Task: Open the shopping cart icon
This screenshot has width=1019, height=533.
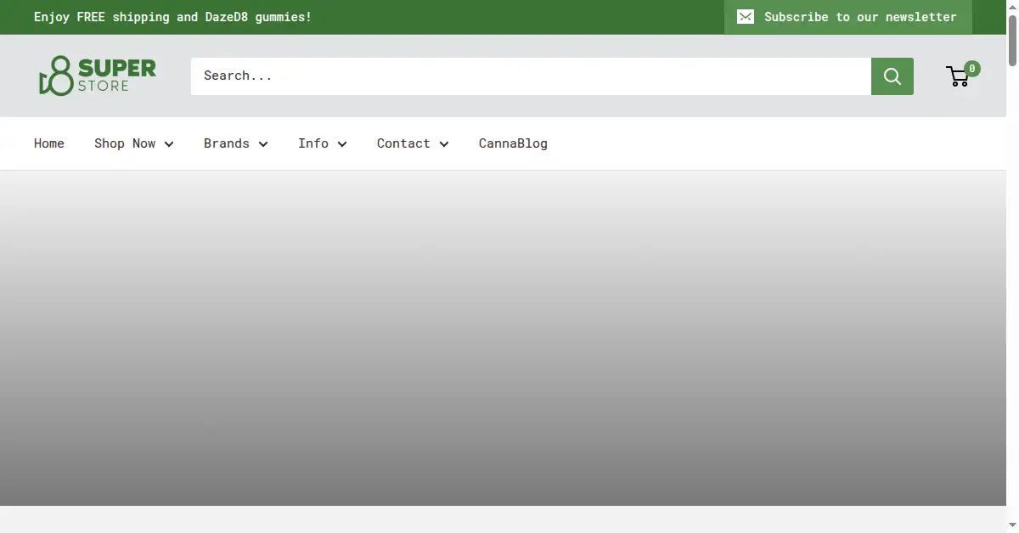Action: click(958, 76)
